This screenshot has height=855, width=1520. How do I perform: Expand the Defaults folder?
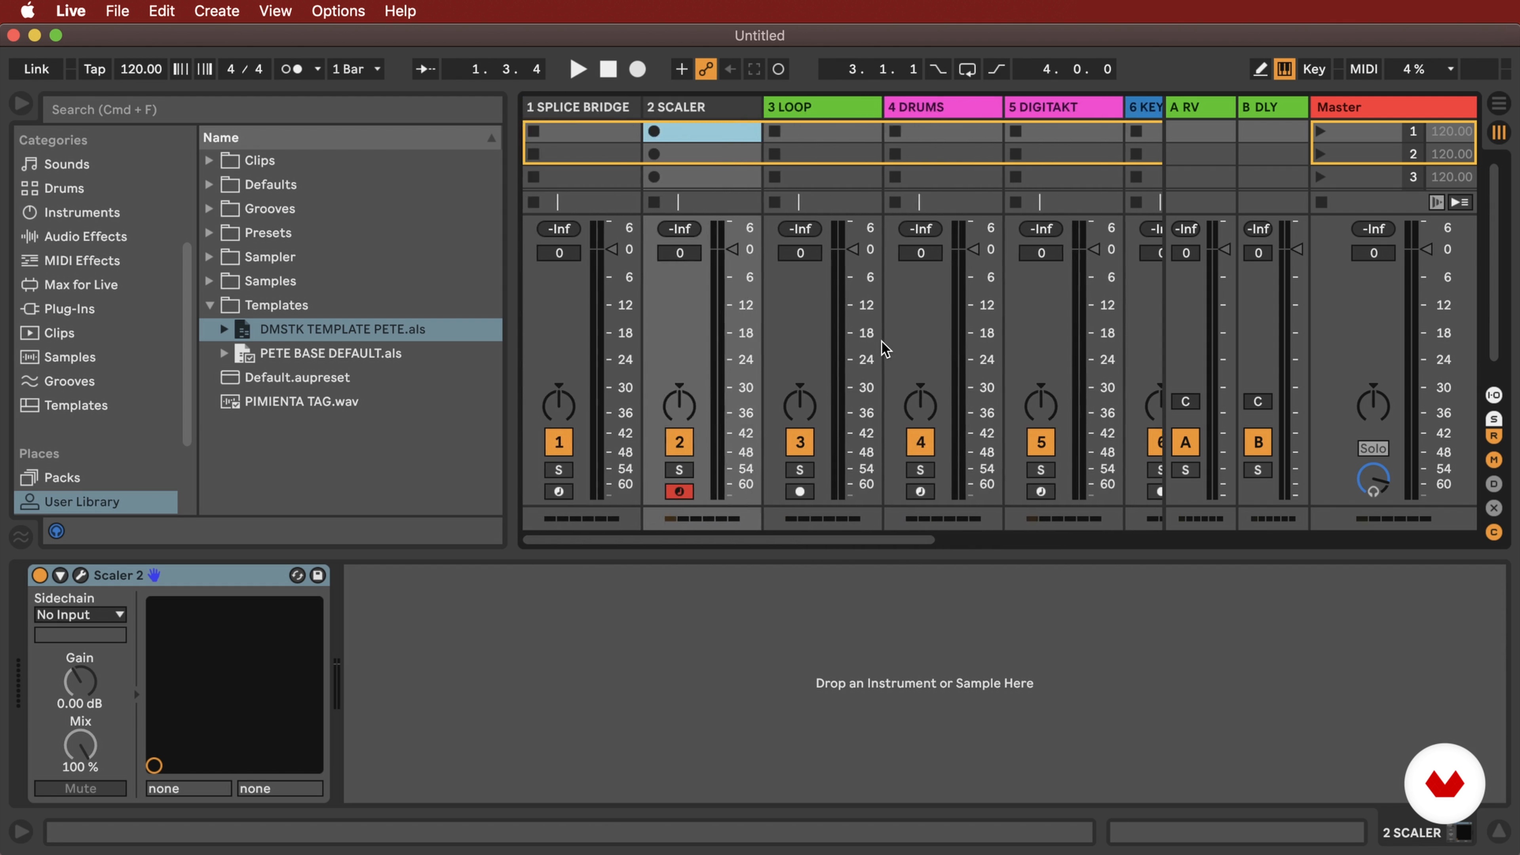point(209,185)
